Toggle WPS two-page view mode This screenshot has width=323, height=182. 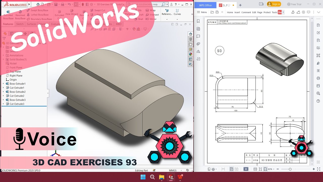(236, 169)
